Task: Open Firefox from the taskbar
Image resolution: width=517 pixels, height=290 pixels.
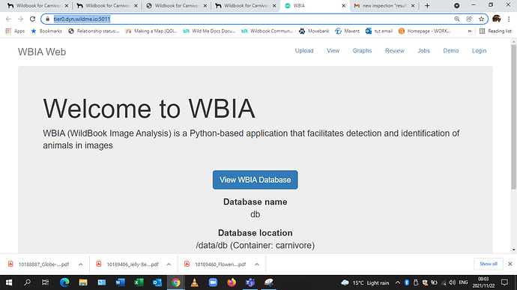Action: [232, 283]
